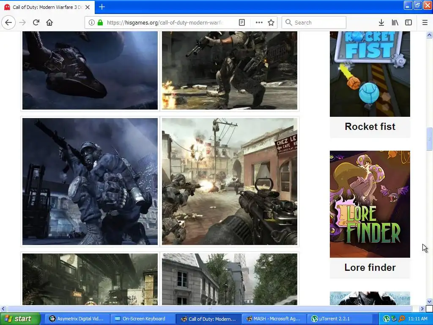Switch to MASH - Microsoft Agent taskbar window
433x325 pixels.
tap(274, 319)
